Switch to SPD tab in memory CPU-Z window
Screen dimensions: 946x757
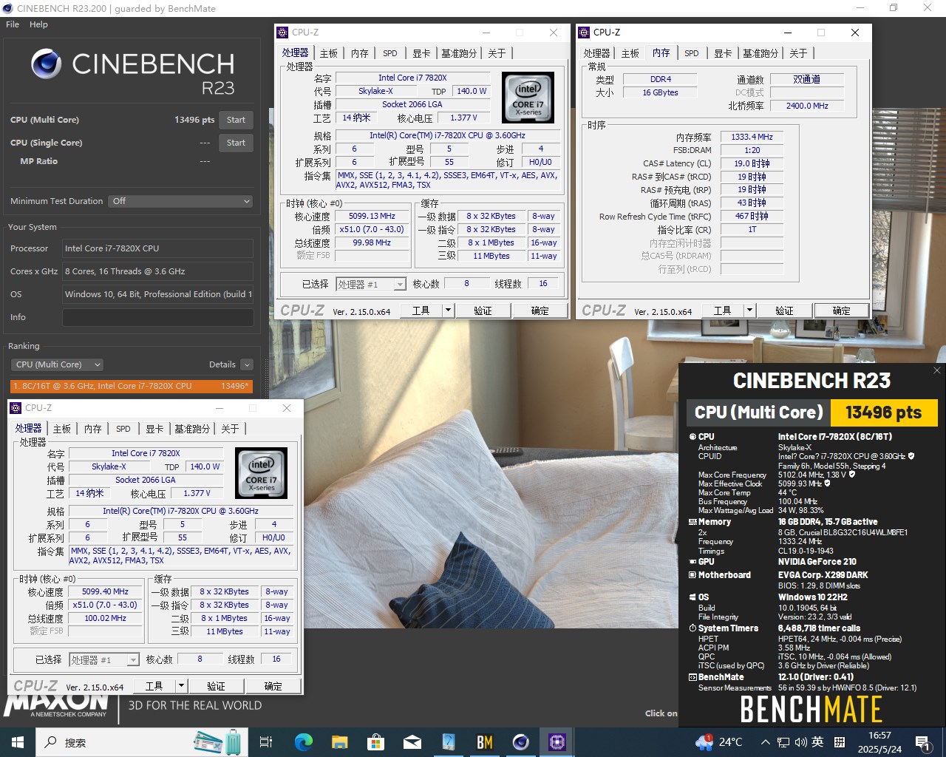692,53
